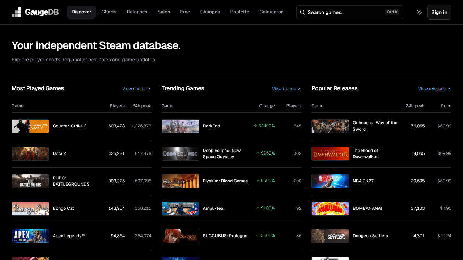Open the Dungeon Settlers thumbnail
This screenshot has width=463, height=260.
[330, 236]
